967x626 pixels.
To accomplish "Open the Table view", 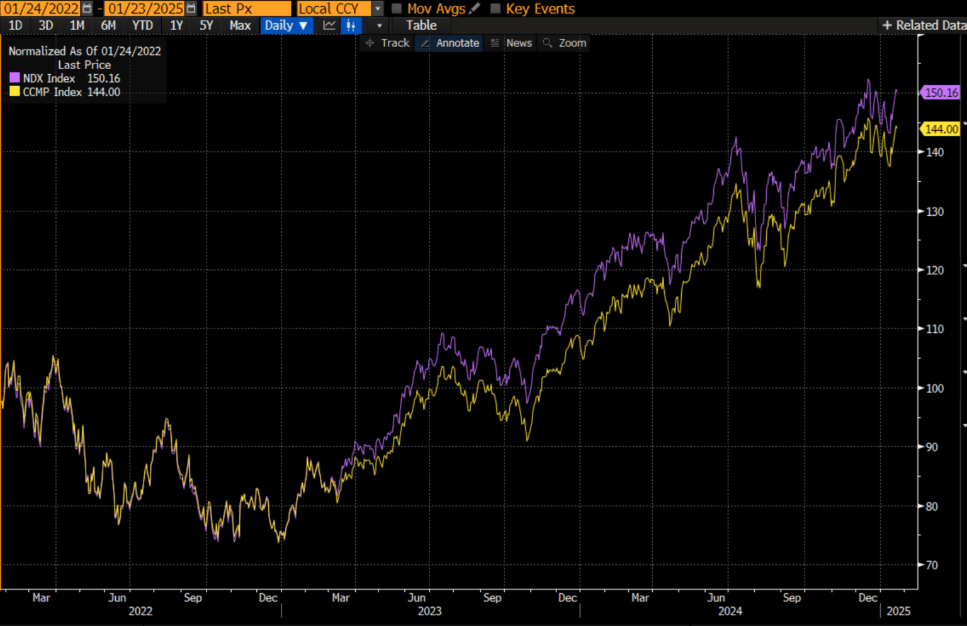I will [x=421, y=26].
